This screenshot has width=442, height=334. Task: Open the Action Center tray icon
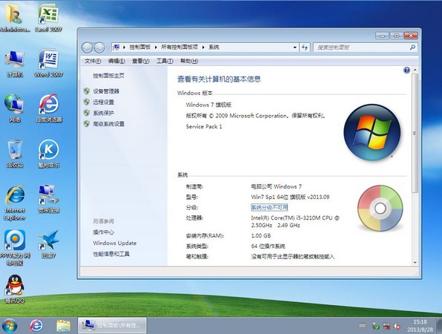[x=375, y=327]
